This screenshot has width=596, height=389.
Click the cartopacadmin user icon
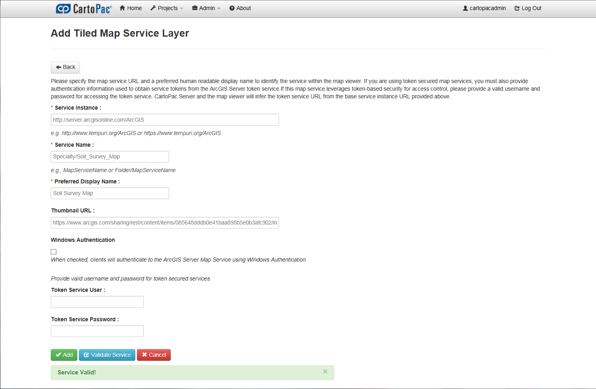(466, 8)
